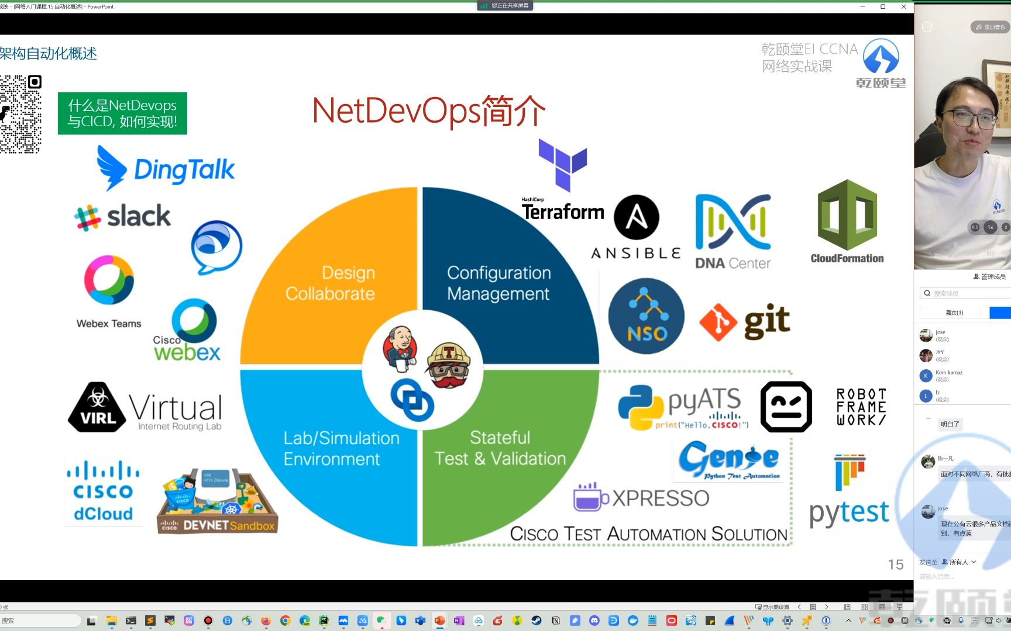Expand hidden system tray icons chevron
Image resolution: width=1011 pixels, height=631 pixels.
[x=848, y=620]
